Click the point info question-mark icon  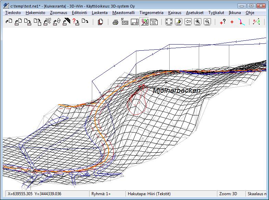pyautogui.click(x=223, y=22)
